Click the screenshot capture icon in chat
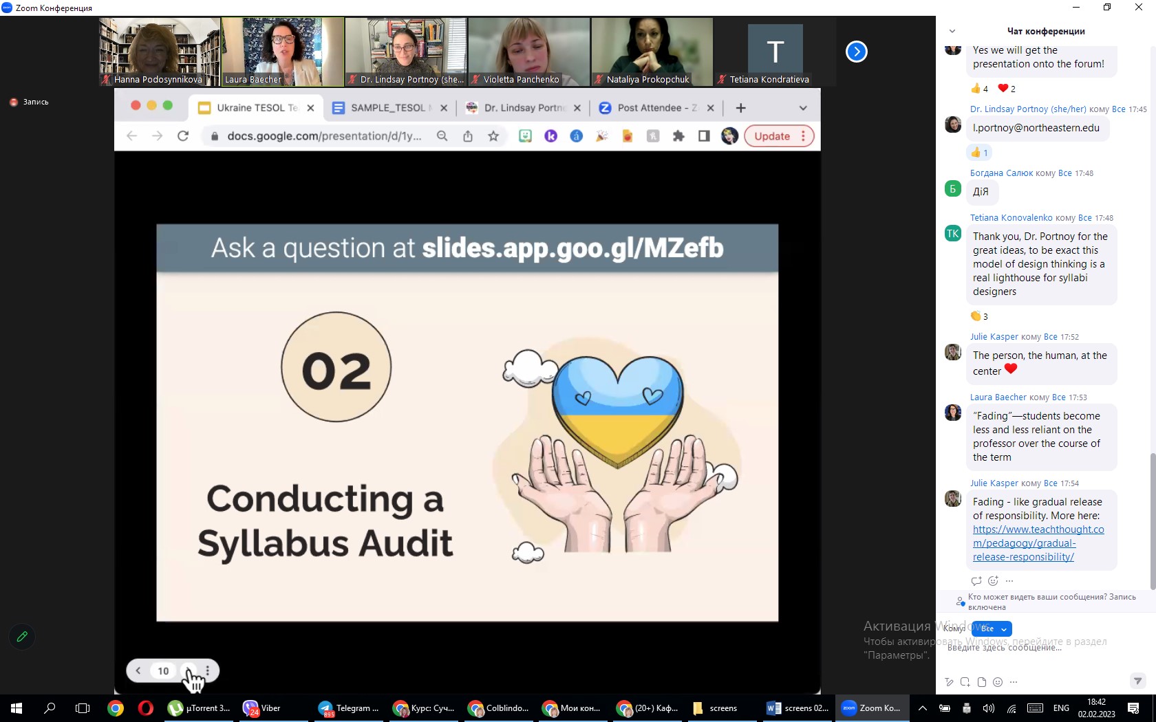The width and height of the screenshot is (1156, 722). (x=965, y=682)
